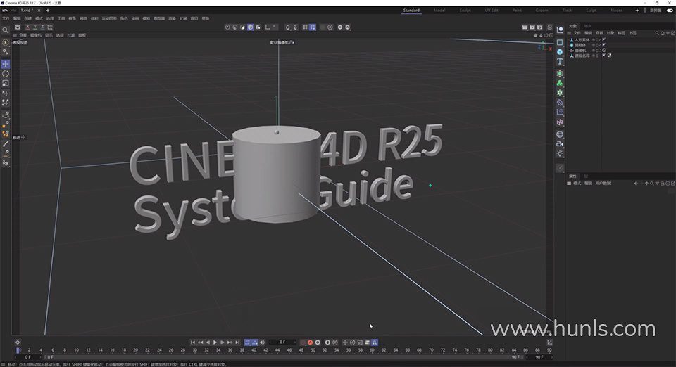Click the project end 90 F field
This screenshot has height=367, width=676.
click(x=539, y=357)
